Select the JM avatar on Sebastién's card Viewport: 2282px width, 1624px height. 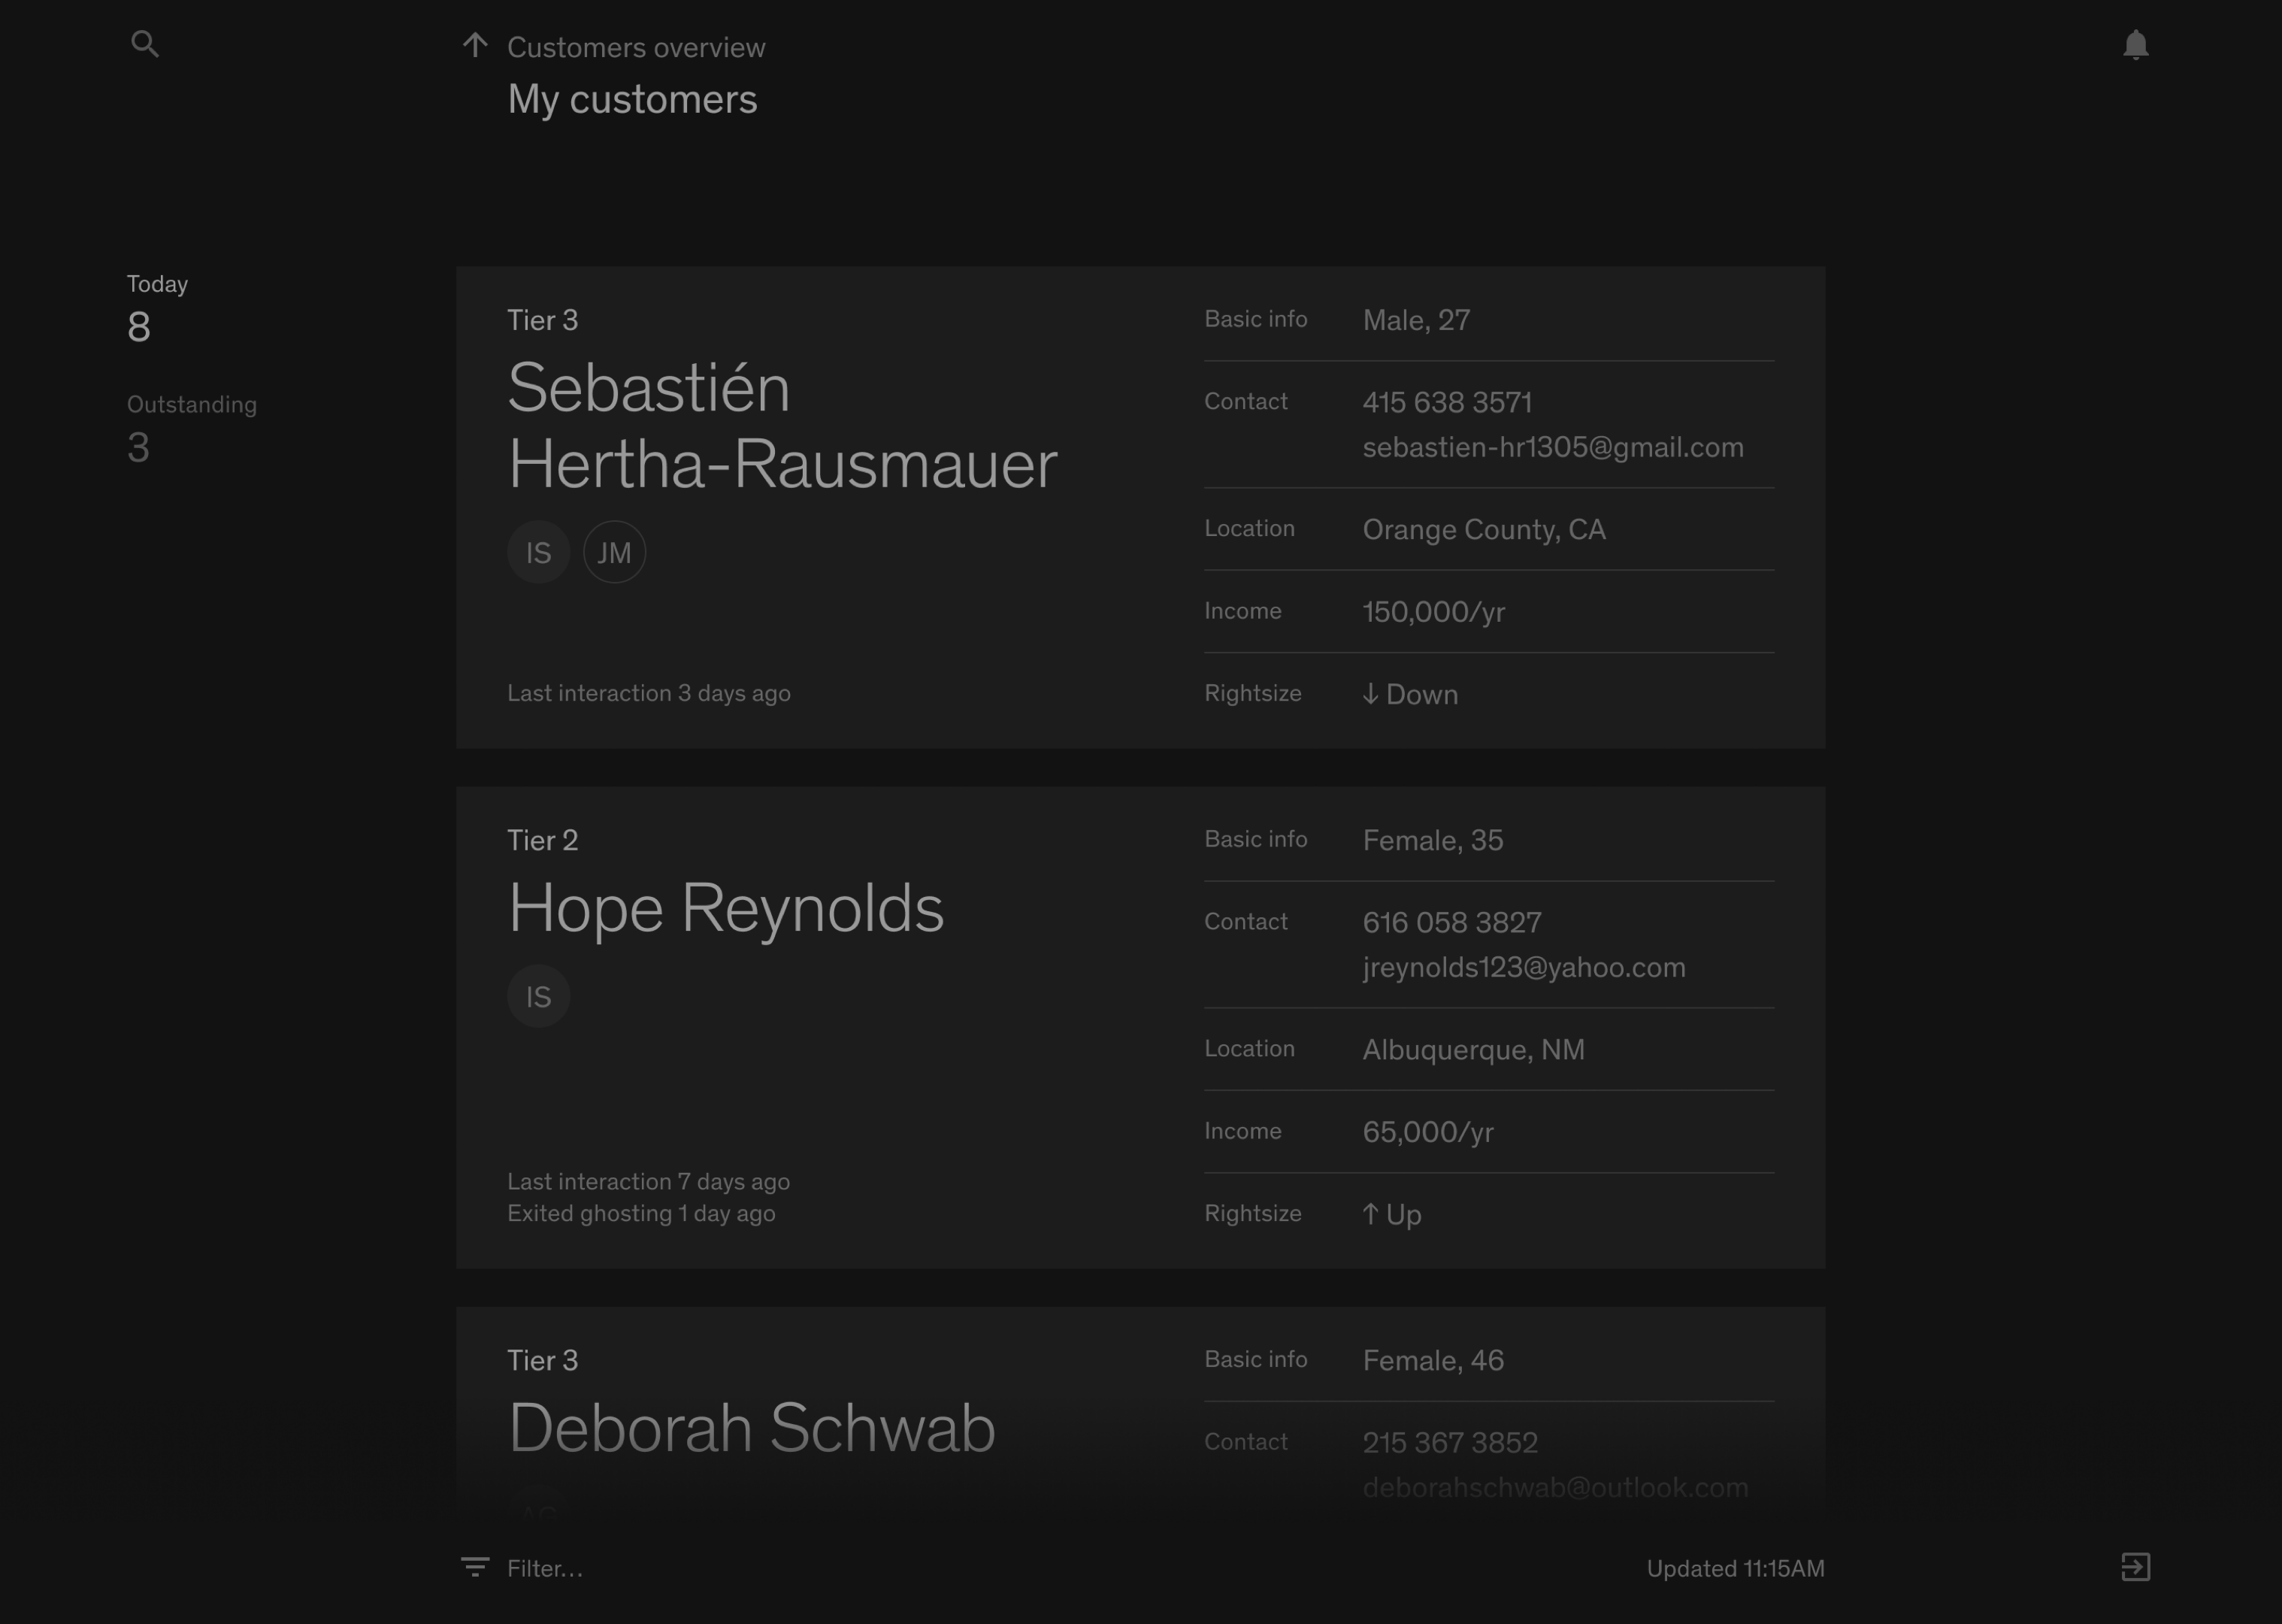(x=614, y=552)
